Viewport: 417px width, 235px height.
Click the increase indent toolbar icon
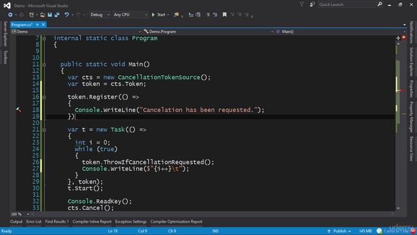[x=215, y=14]
